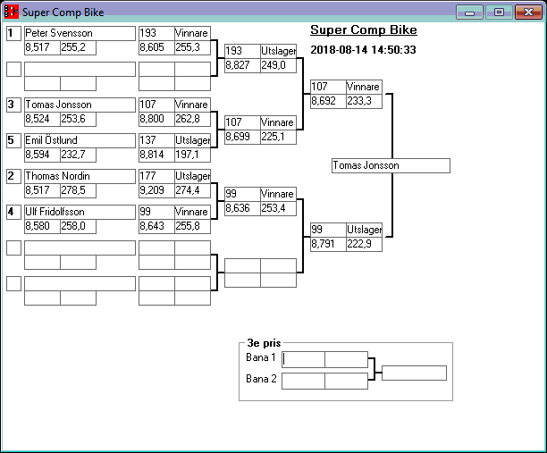The height and width of the screenshot is (453, 547).
Task: Focus the Bana 2 first input field
Action: pos(303,381)
